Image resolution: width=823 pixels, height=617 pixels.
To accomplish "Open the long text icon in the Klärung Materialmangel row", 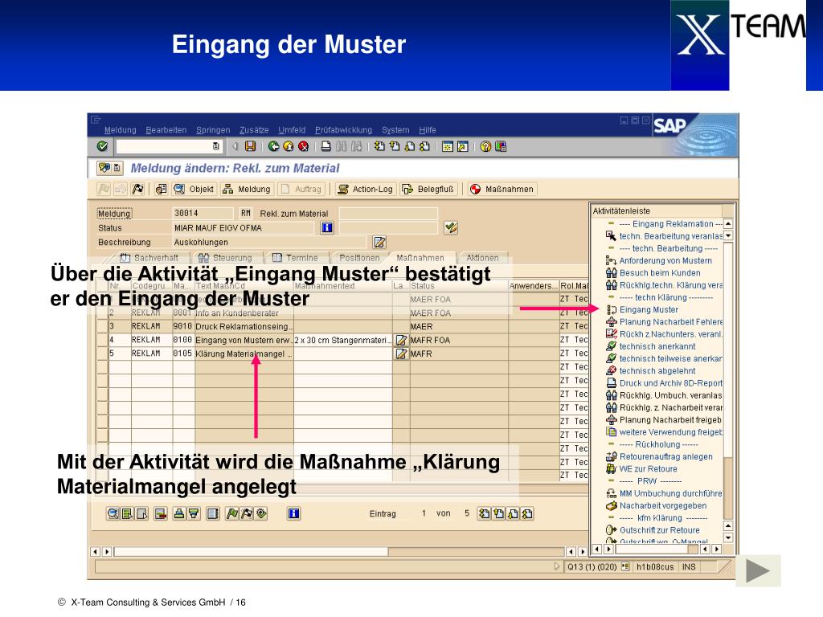I will [x=401, y=353].
